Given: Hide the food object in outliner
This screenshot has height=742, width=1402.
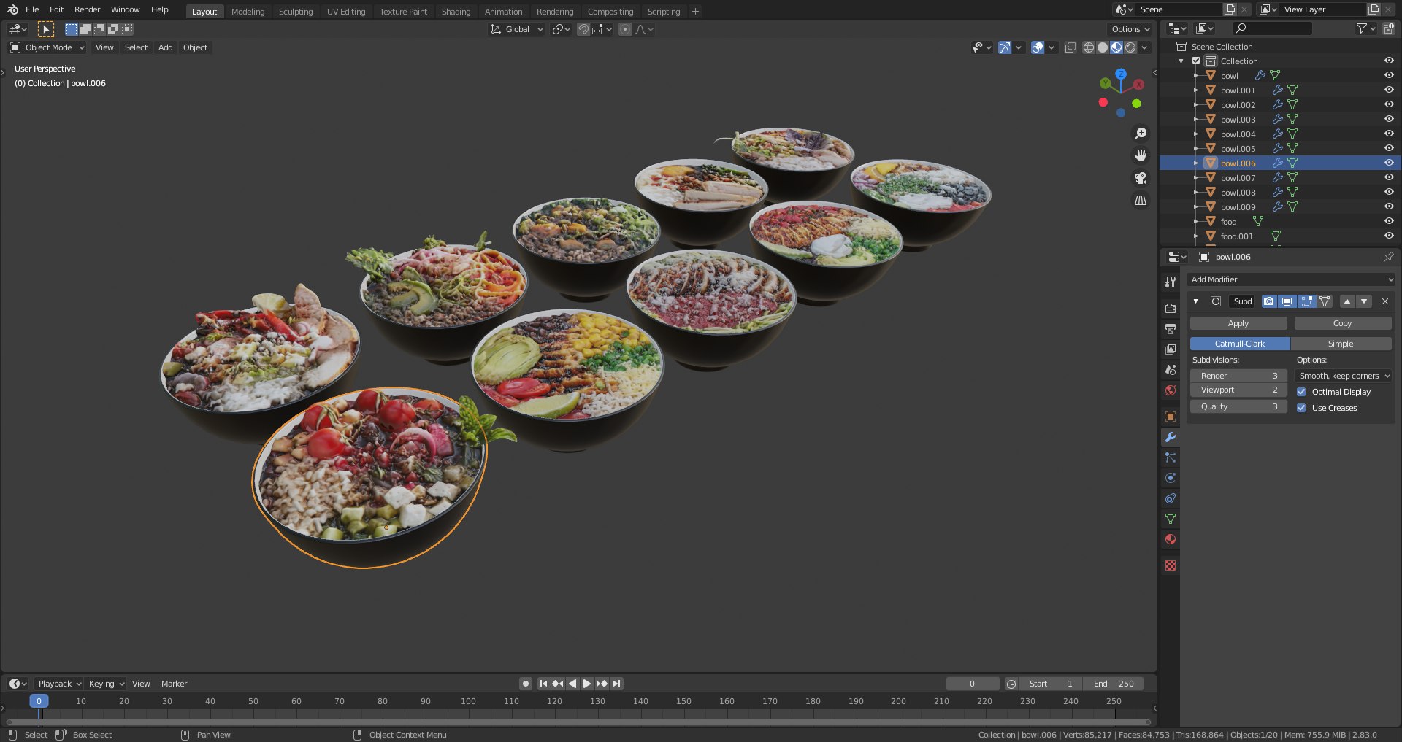Looking at the screenshot, I should coord(1389,221).
